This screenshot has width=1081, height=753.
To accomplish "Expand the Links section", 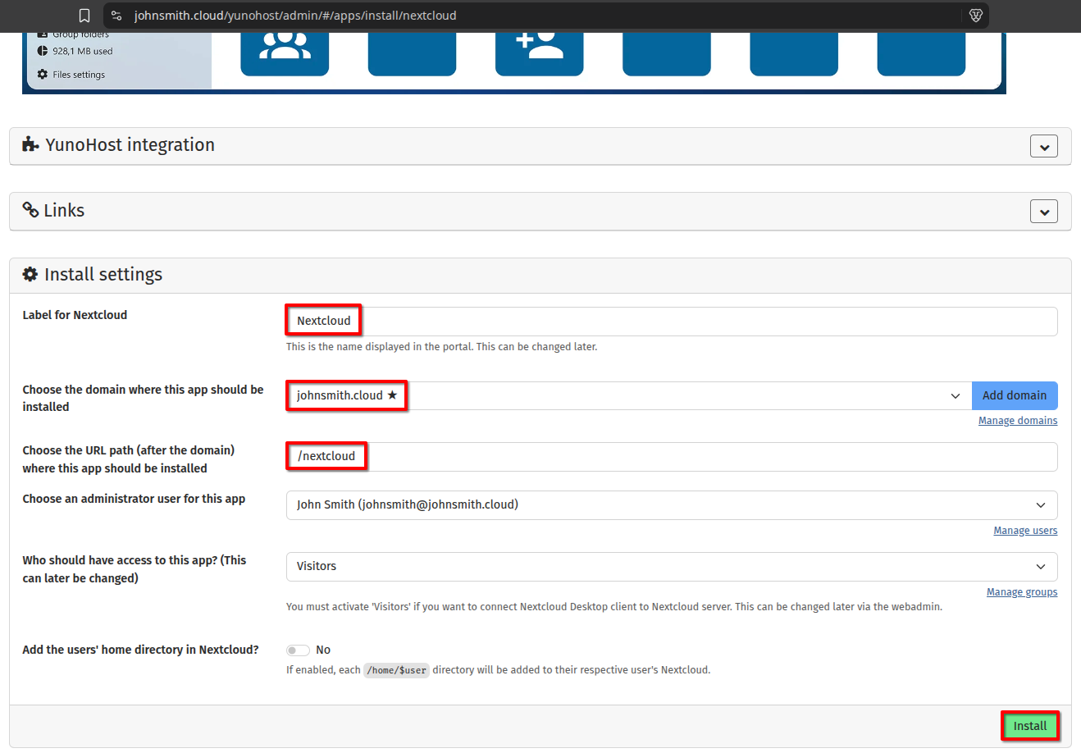I will click(1044, 212).
